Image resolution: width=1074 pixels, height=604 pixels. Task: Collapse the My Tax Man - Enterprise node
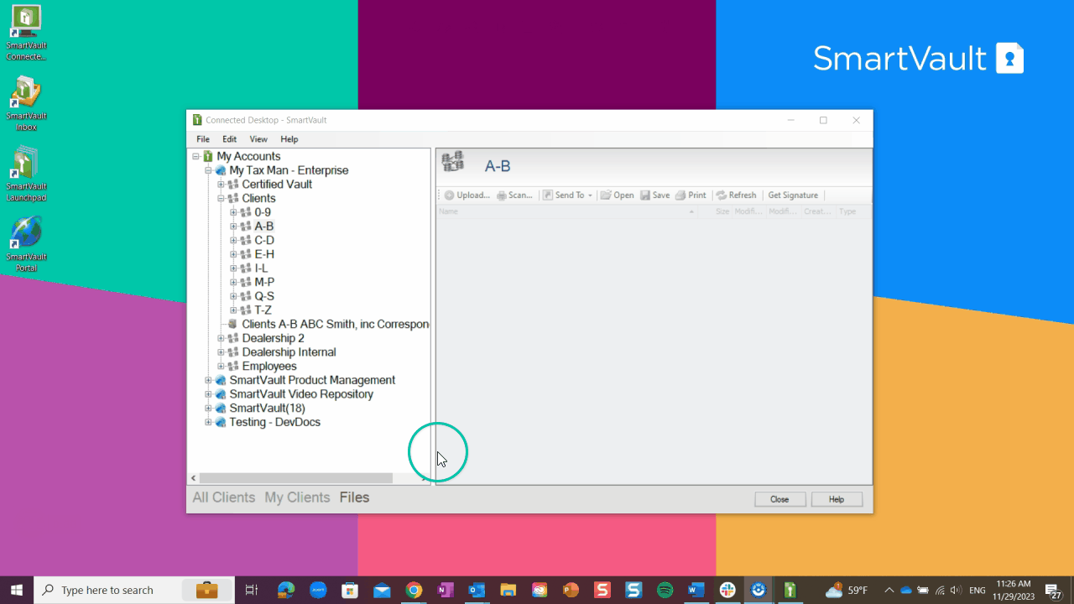(208, 170)
